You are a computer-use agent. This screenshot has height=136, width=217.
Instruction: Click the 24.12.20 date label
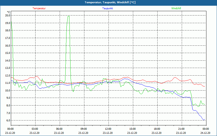[205, 133]
